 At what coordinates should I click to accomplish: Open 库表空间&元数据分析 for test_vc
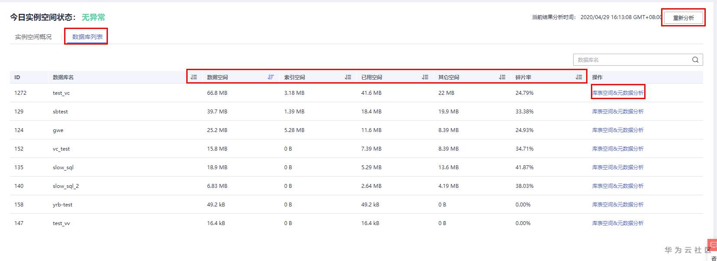tap(618, 93)
